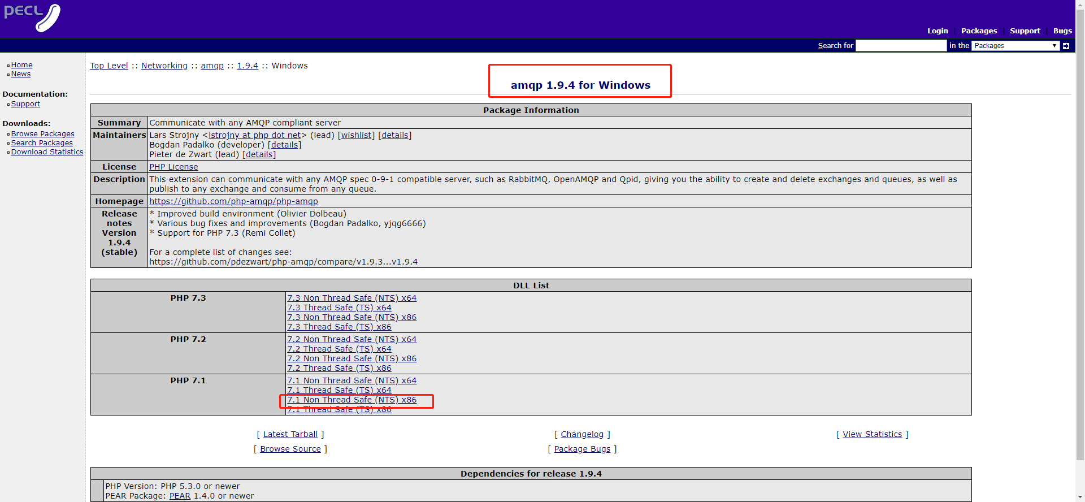This screenshot has width=1085, height=502.
Task: Open the Browse Source link
Action: pyautogui.click(x=290, y=449)
